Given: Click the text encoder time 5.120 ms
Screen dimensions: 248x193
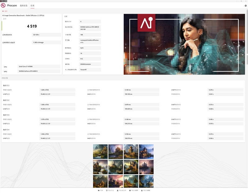Looking at the screenshot, I should click(141, 90).
